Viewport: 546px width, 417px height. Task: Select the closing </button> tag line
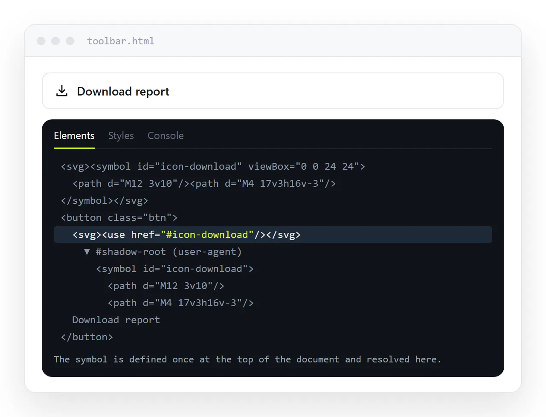[87, 337]
